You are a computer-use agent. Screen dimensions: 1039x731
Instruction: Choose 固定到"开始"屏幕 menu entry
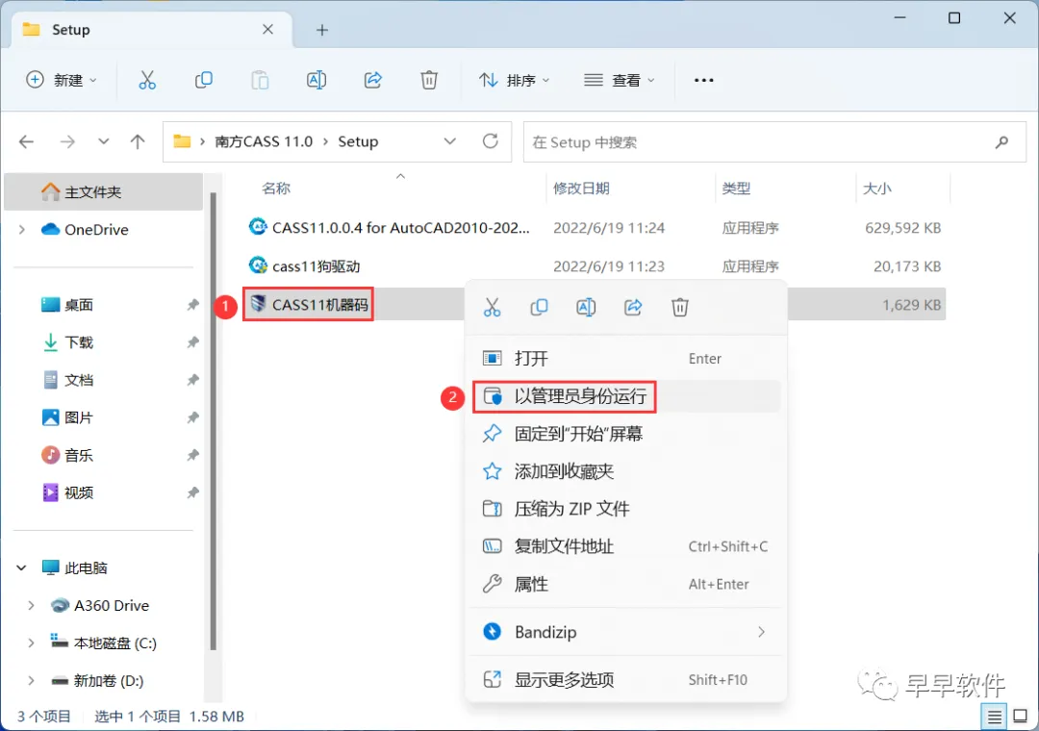point(626,434)
